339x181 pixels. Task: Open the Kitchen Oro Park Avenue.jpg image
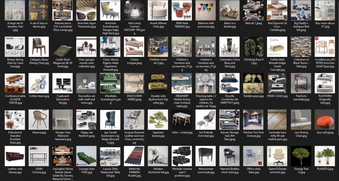pos(253,119)
